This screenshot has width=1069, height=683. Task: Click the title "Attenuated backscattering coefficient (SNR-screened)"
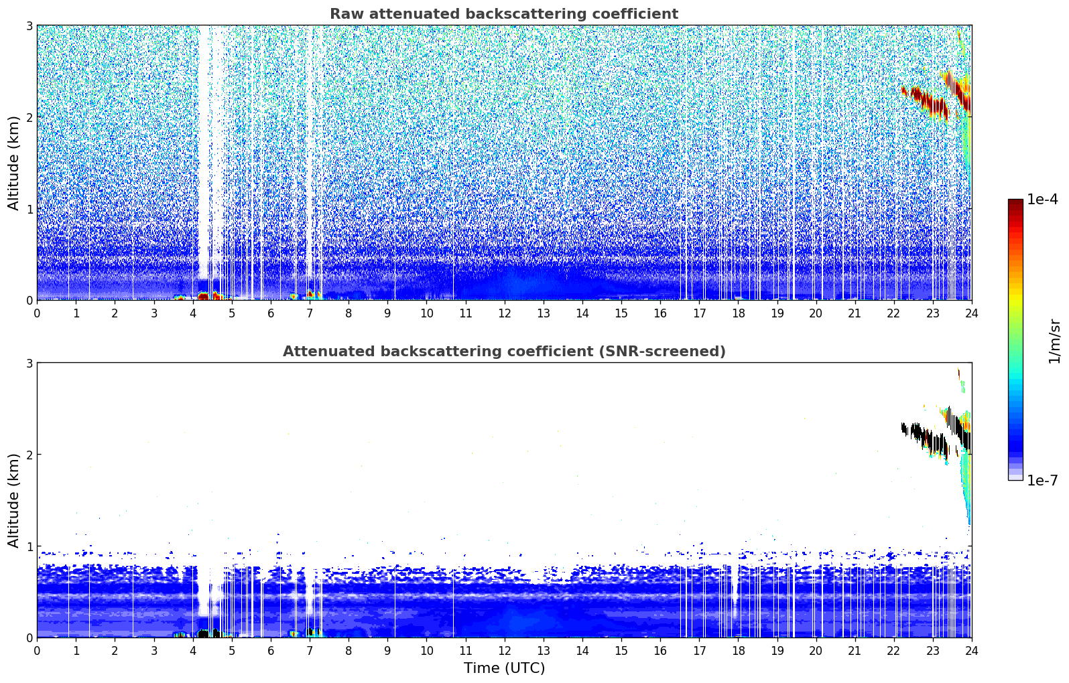(x=504, y=352)
